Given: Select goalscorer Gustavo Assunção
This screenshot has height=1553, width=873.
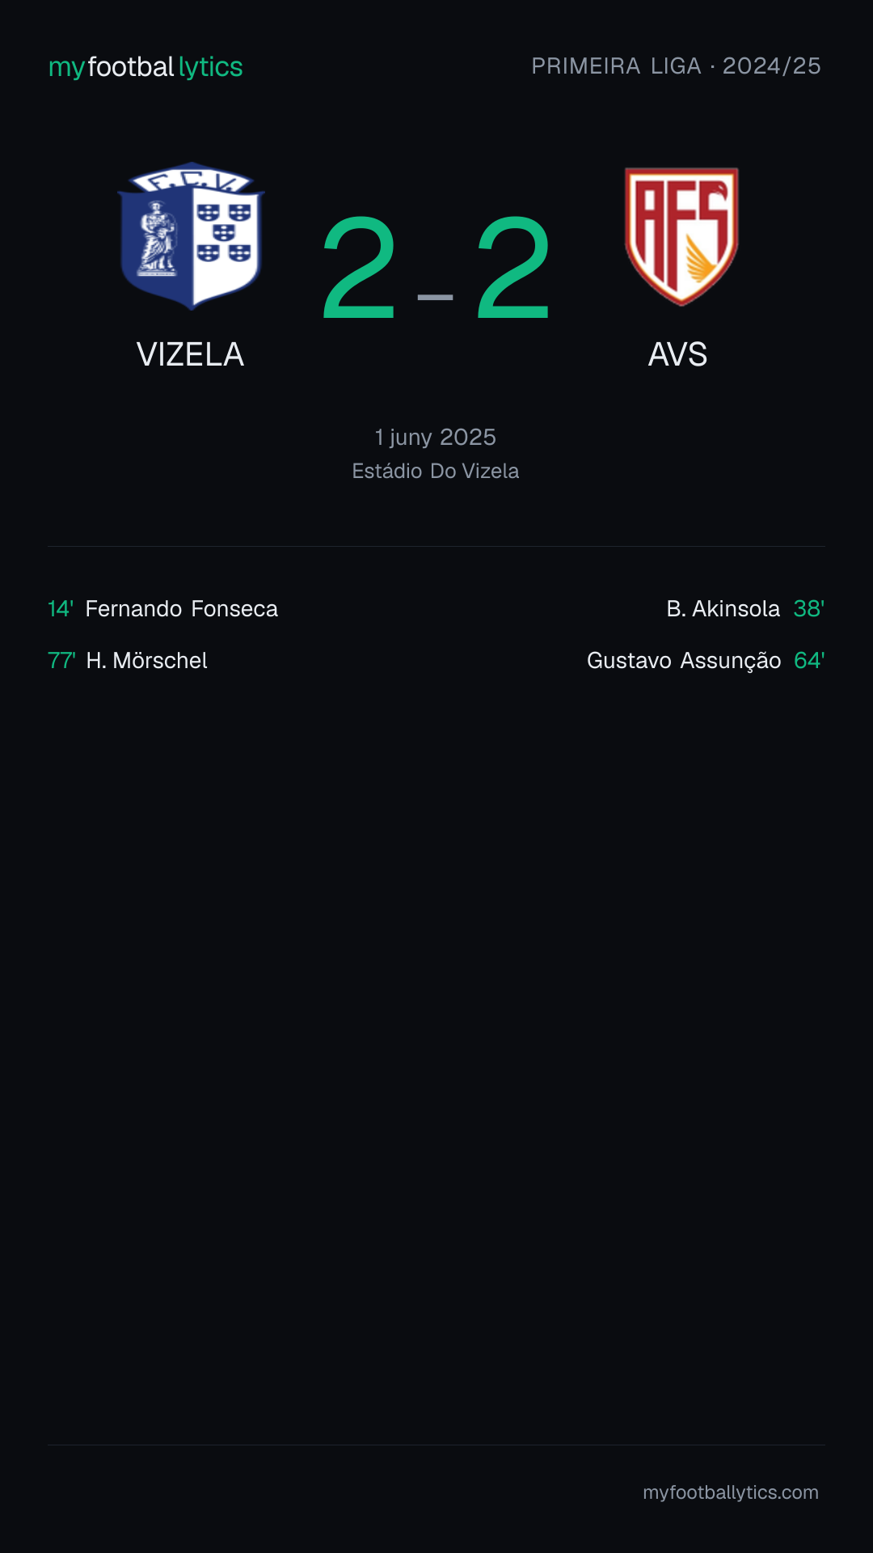Looking at the screenshot, I should pos(684,661).
